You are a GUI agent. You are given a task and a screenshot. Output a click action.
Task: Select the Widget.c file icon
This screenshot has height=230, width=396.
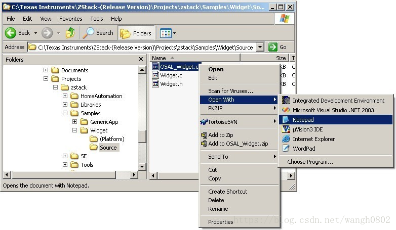click(x=155, y=75)
